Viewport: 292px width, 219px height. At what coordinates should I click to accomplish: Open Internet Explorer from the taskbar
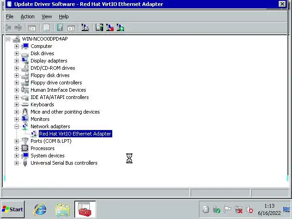[40, 209]
